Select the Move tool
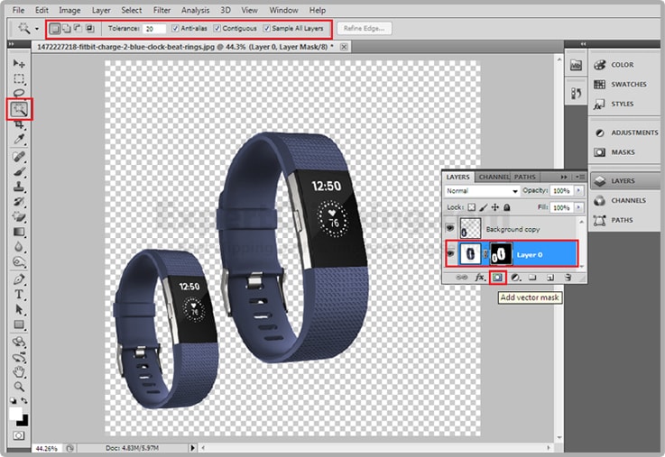This screenshot has width=665, height=457. click(19, 64)
